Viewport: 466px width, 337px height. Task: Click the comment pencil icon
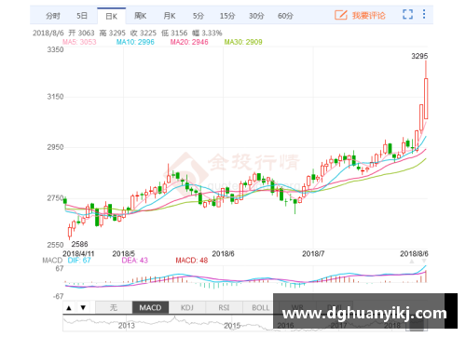pos(341,15)
